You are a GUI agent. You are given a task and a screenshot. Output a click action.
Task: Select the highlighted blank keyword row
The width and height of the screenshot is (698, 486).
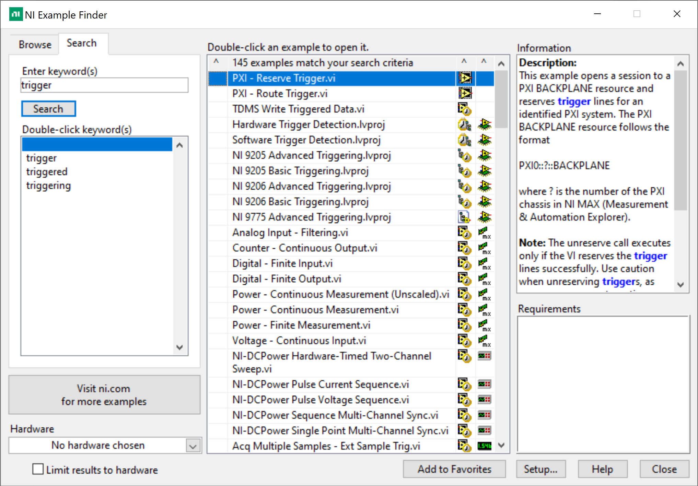click(x=97, y=144)
